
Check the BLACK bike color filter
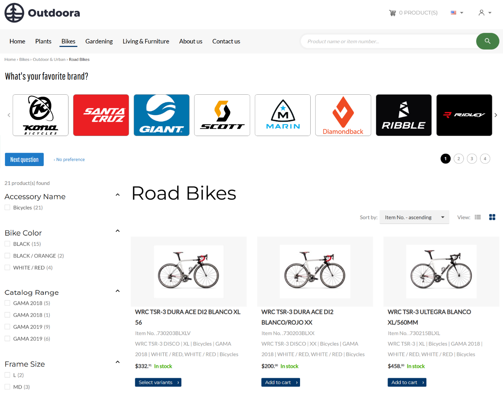coord(7,244)
